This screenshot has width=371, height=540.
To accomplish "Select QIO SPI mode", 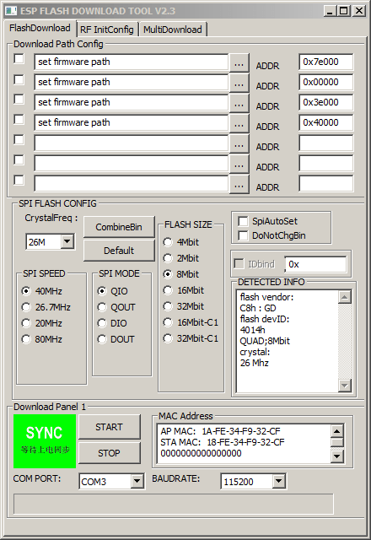I will coord(112,291).
